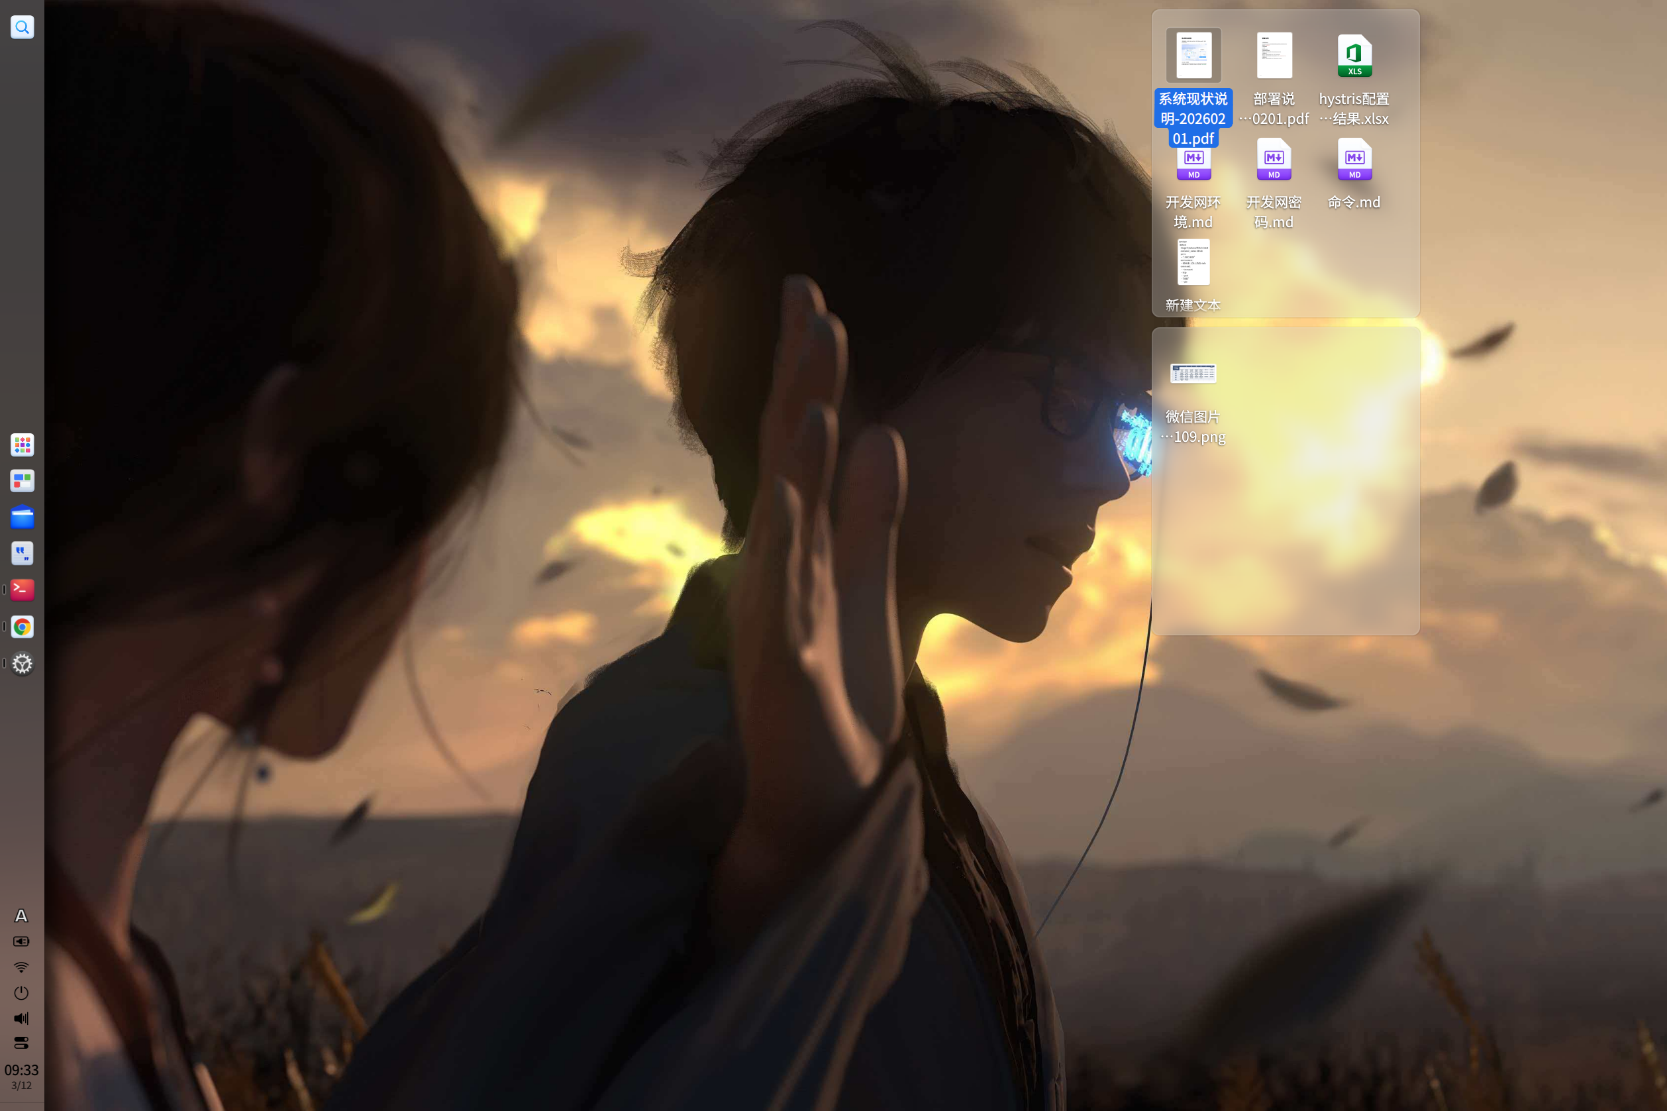This screenshot has height=1111, width=1667.
Task: Open the system settings gear icon
Action: click(x=22, y=664)
